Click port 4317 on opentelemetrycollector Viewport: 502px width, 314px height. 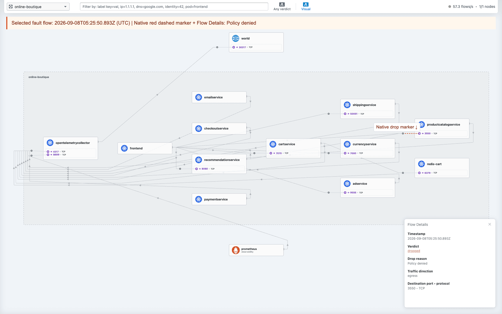56,152
